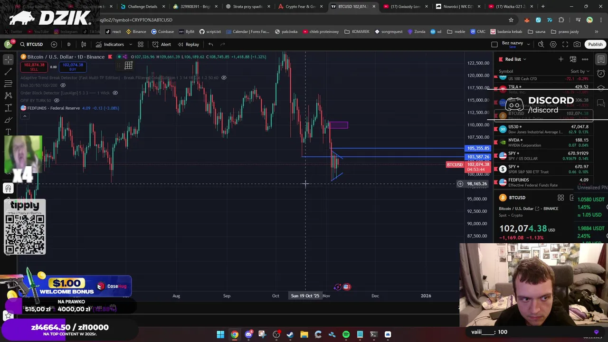Viewport: 608px width, 342px height.
Task: Add a symbol to the watchlist
Action: [561, 59]
